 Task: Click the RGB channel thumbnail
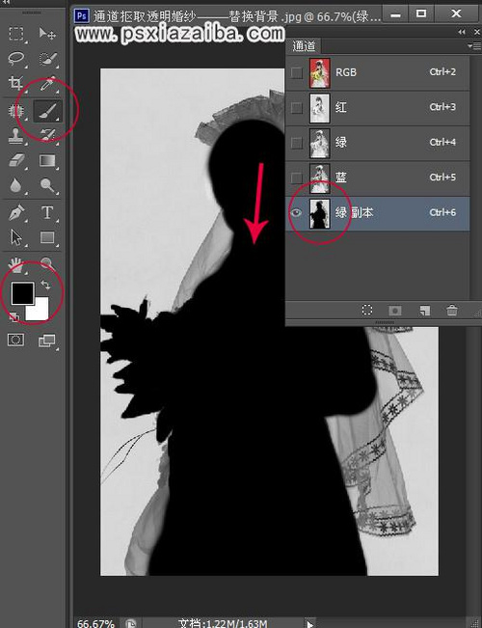pos(319,73)
